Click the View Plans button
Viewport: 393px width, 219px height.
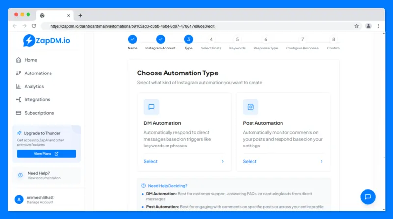(x=46, y=154)
